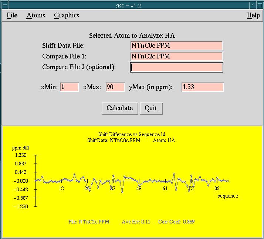
Task: Click the minimize button in title bar
Action: click(x=253, y=4)
